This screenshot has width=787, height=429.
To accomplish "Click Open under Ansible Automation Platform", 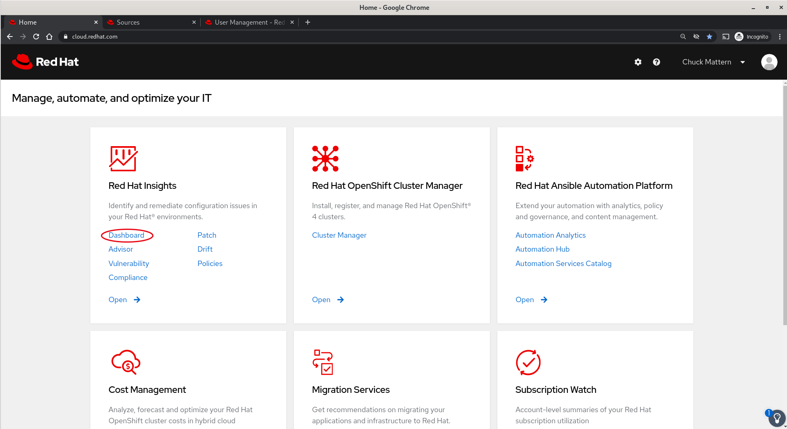I will click(x=532, y=300).
